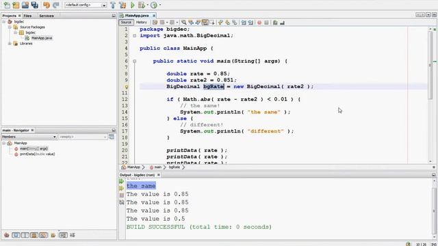438x246 pixels.
Task: Toggle show static members in Navigator
Action: (25, 235)
